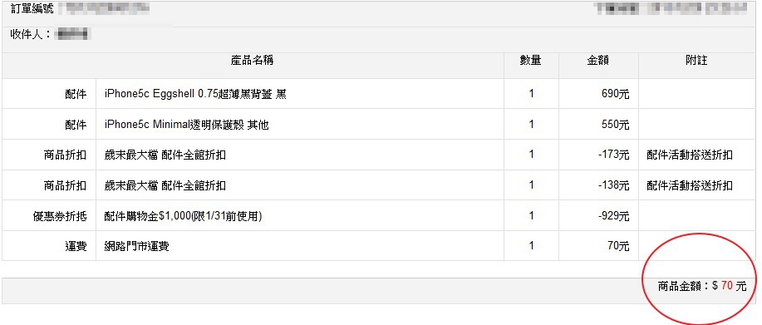Select 配件購物金$1,000 coupon description

point(183,216)
